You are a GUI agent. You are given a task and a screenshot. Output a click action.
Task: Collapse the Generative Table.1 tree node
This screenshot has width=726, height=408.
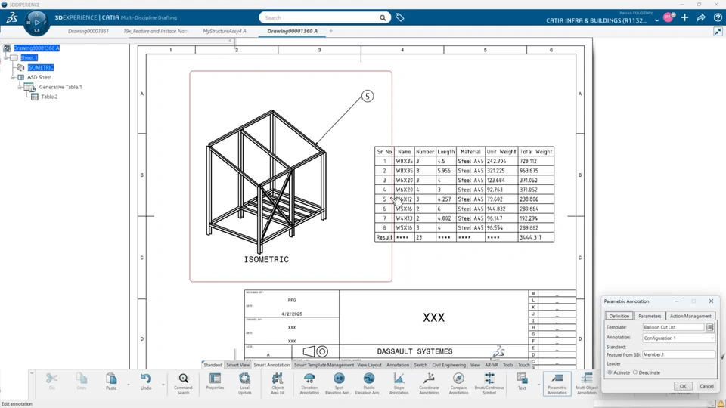coord(20,87)
